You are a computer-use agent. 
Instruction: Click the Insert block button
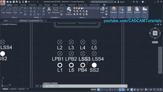click(102, 10)
